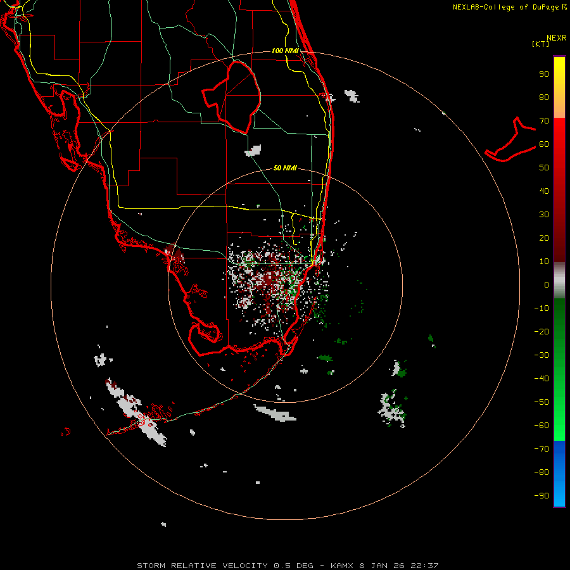Screen dimensions: 570x570
Task: Click the NEXR label above color bar
Action: point(557,38)
